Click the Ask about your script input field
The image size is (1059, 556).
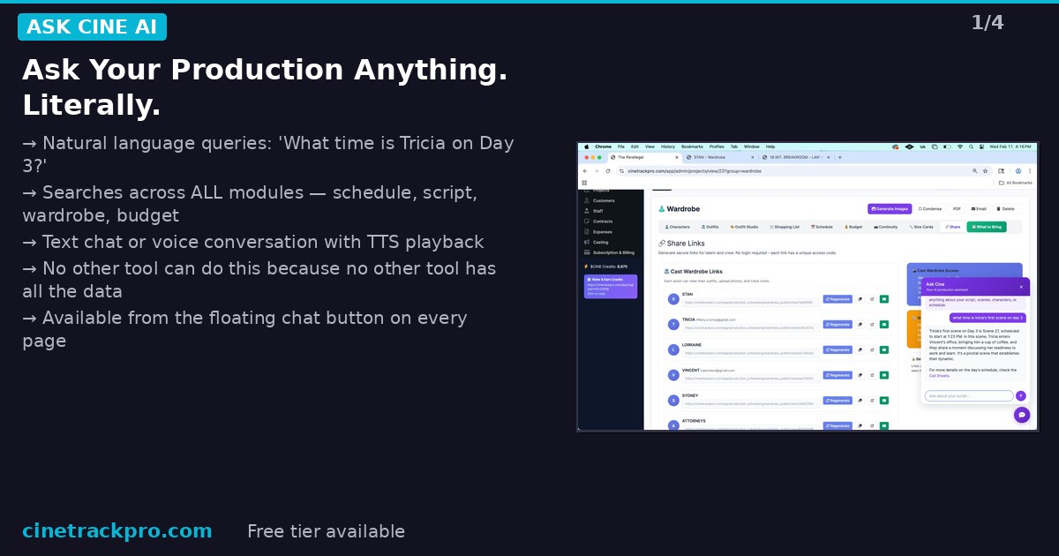966,396
